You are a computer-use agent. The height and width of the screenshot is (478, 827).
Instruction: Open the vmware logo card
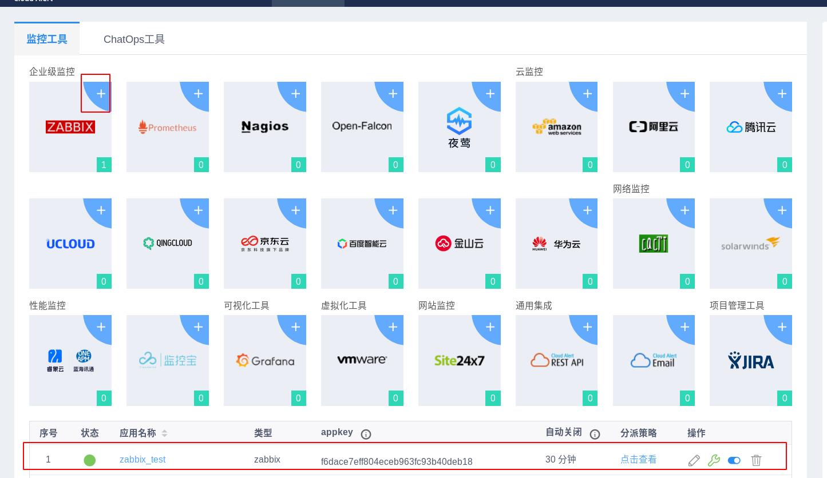[362, 360]
